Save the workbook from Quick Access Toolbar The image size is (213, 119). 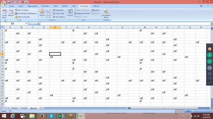click(x=9, y=2)
